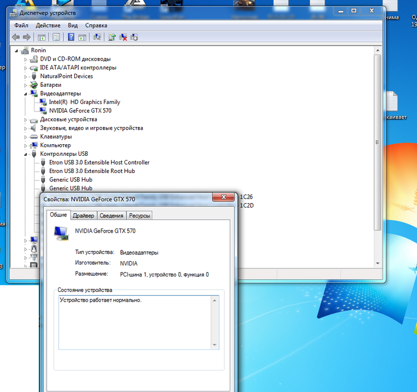The width and height of the screenshot is (417, 392).
Task: Click the Etron Host Controller USB icon
Action: [43, 163]
